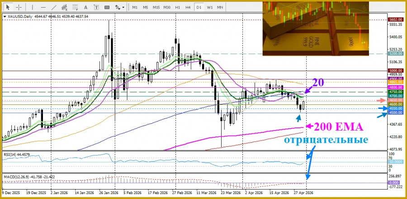Pick the Text (A) tool
The width and height of the screenshot is (407, 199).
click(x=86, y=7)
